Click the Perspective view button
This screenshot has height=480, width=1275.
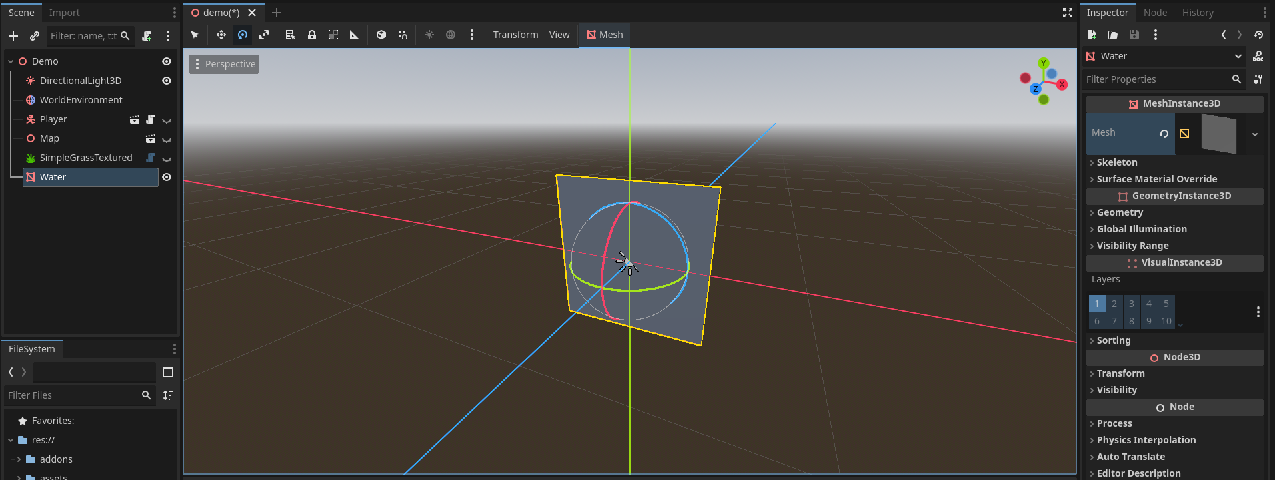pos(224,64)
